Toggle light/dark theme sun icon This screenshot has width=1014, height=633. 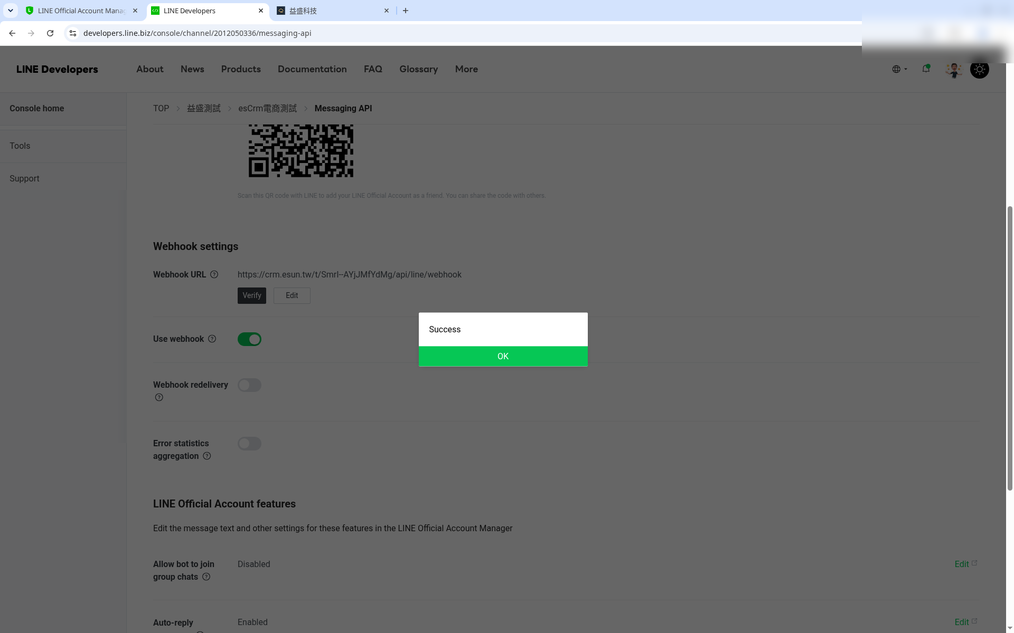[980, 69]
